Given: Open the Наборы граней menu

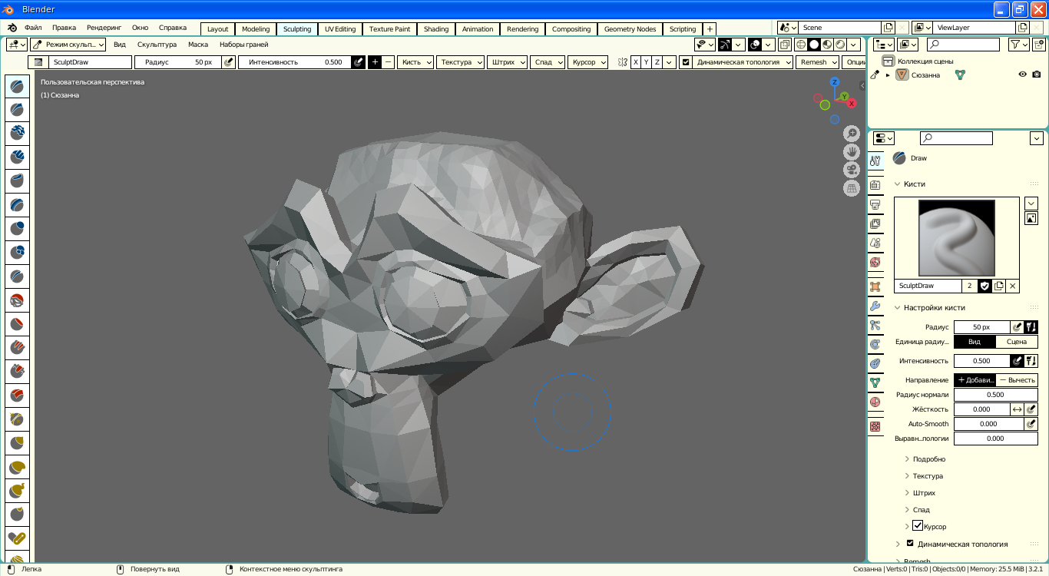Looking at the screenshot, I should click(243, 45).
